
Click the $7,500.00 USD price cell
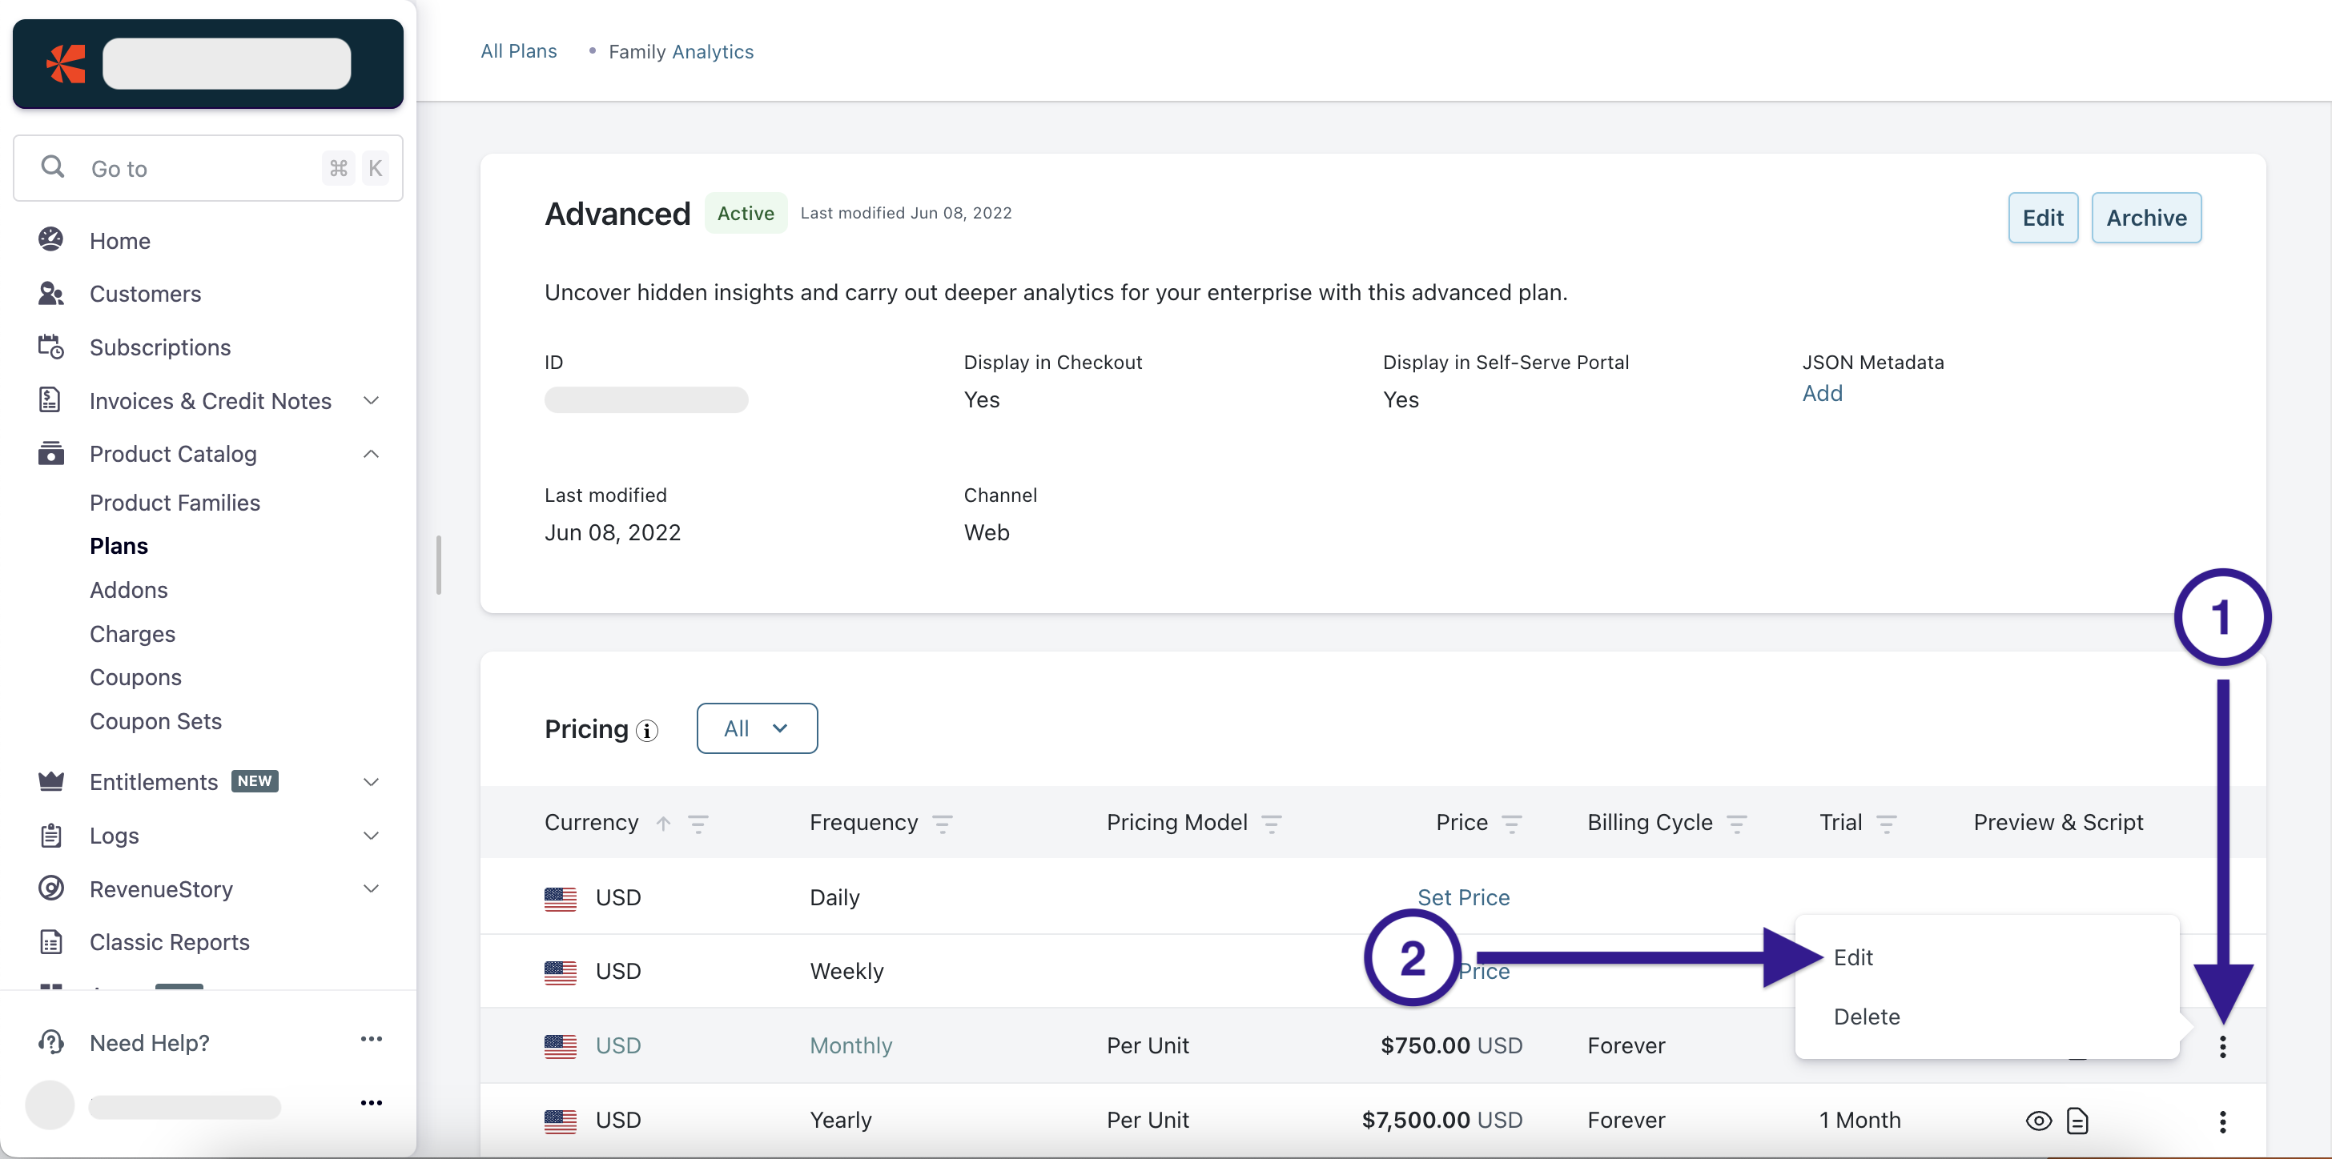click(x=1442, y=1120)
